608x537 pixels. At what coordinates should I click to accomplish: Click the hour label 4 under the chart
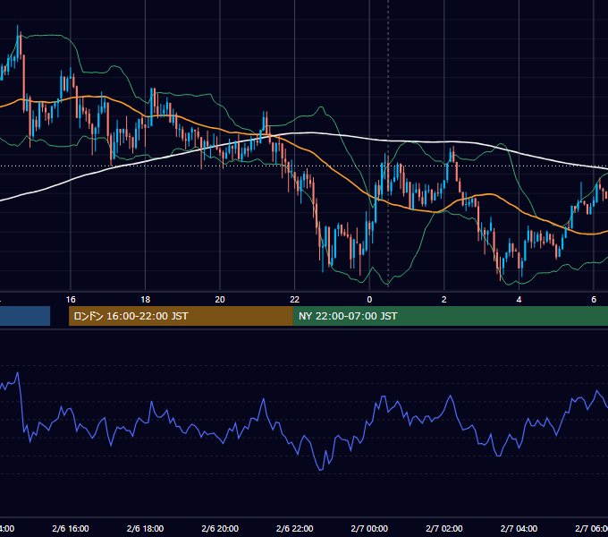(x=519, y=300)
